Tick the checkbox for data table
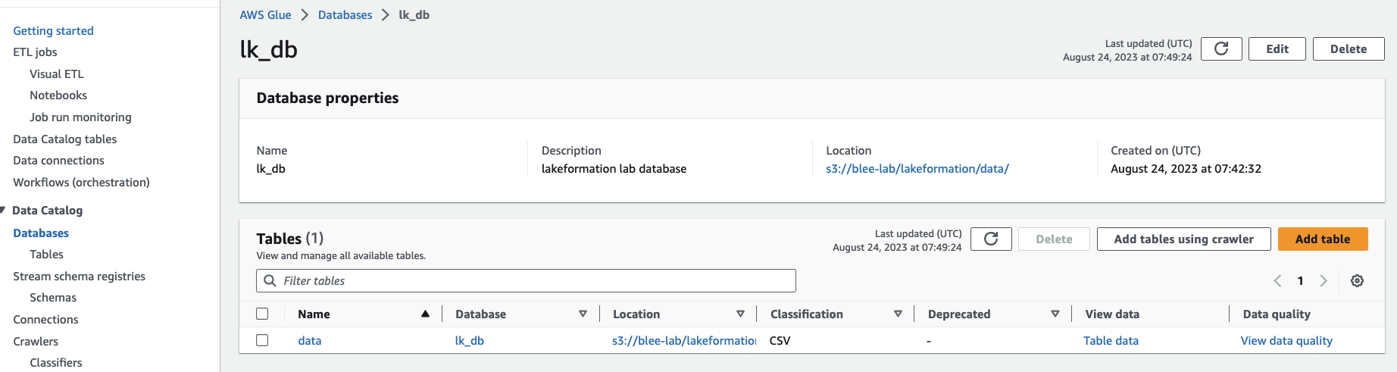Screen dimensions: 1397x372 click(x=262, y=341)
